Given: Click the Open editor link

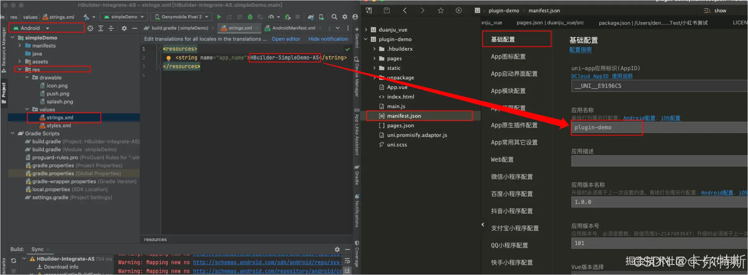Looking at the screenshot, I should tap(286, 39).
